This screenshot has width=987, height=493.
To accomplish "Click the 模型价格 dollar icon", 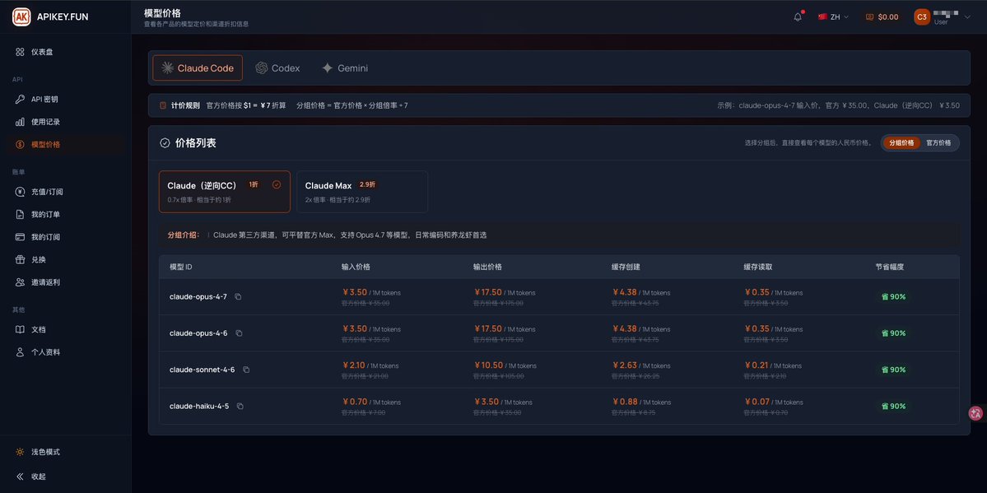I will pyautogui.click(x=20, y=144).
